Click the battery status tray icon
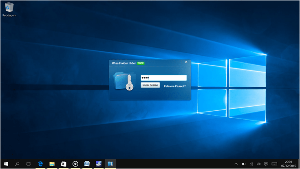The width and height of the screenshot is (300, 169). [244, 164]
